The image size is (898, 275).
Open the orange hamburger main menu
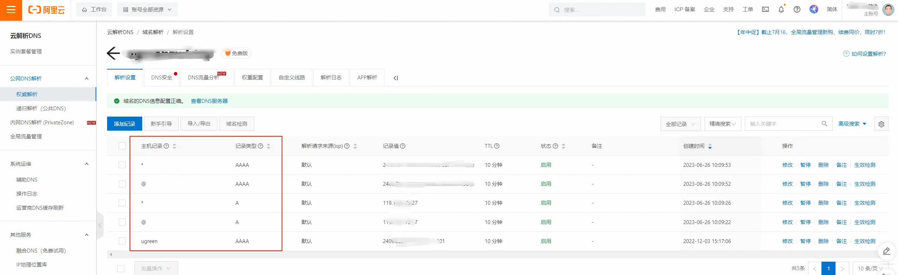11,10
